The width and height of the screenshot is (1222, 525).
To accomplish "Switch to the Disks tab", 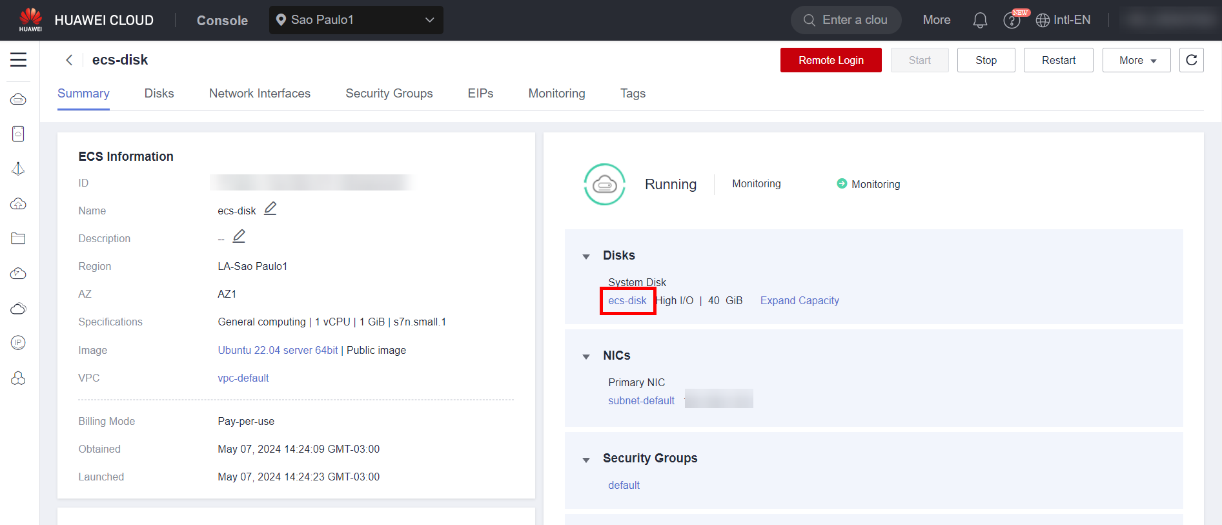I will 159,94.
